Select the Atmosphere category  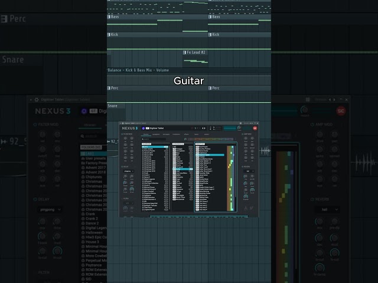click(x=183, y=151)
